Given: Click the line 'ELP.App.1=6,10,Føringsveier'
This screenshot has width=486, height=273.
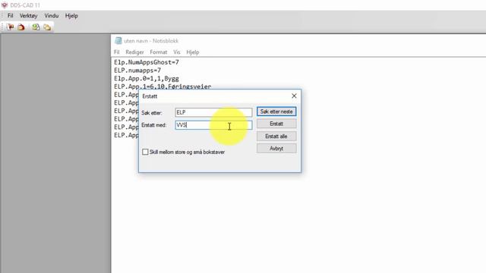Looking at the screenshot, I should [x=163, y=86].
